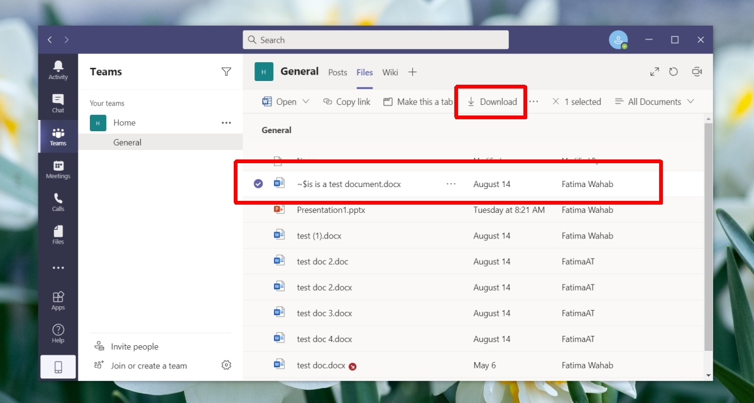Image resolution: width=754 pixels, height=403 pixels.
Task: Click Make this a tab
Action: [x=418, y=102]
